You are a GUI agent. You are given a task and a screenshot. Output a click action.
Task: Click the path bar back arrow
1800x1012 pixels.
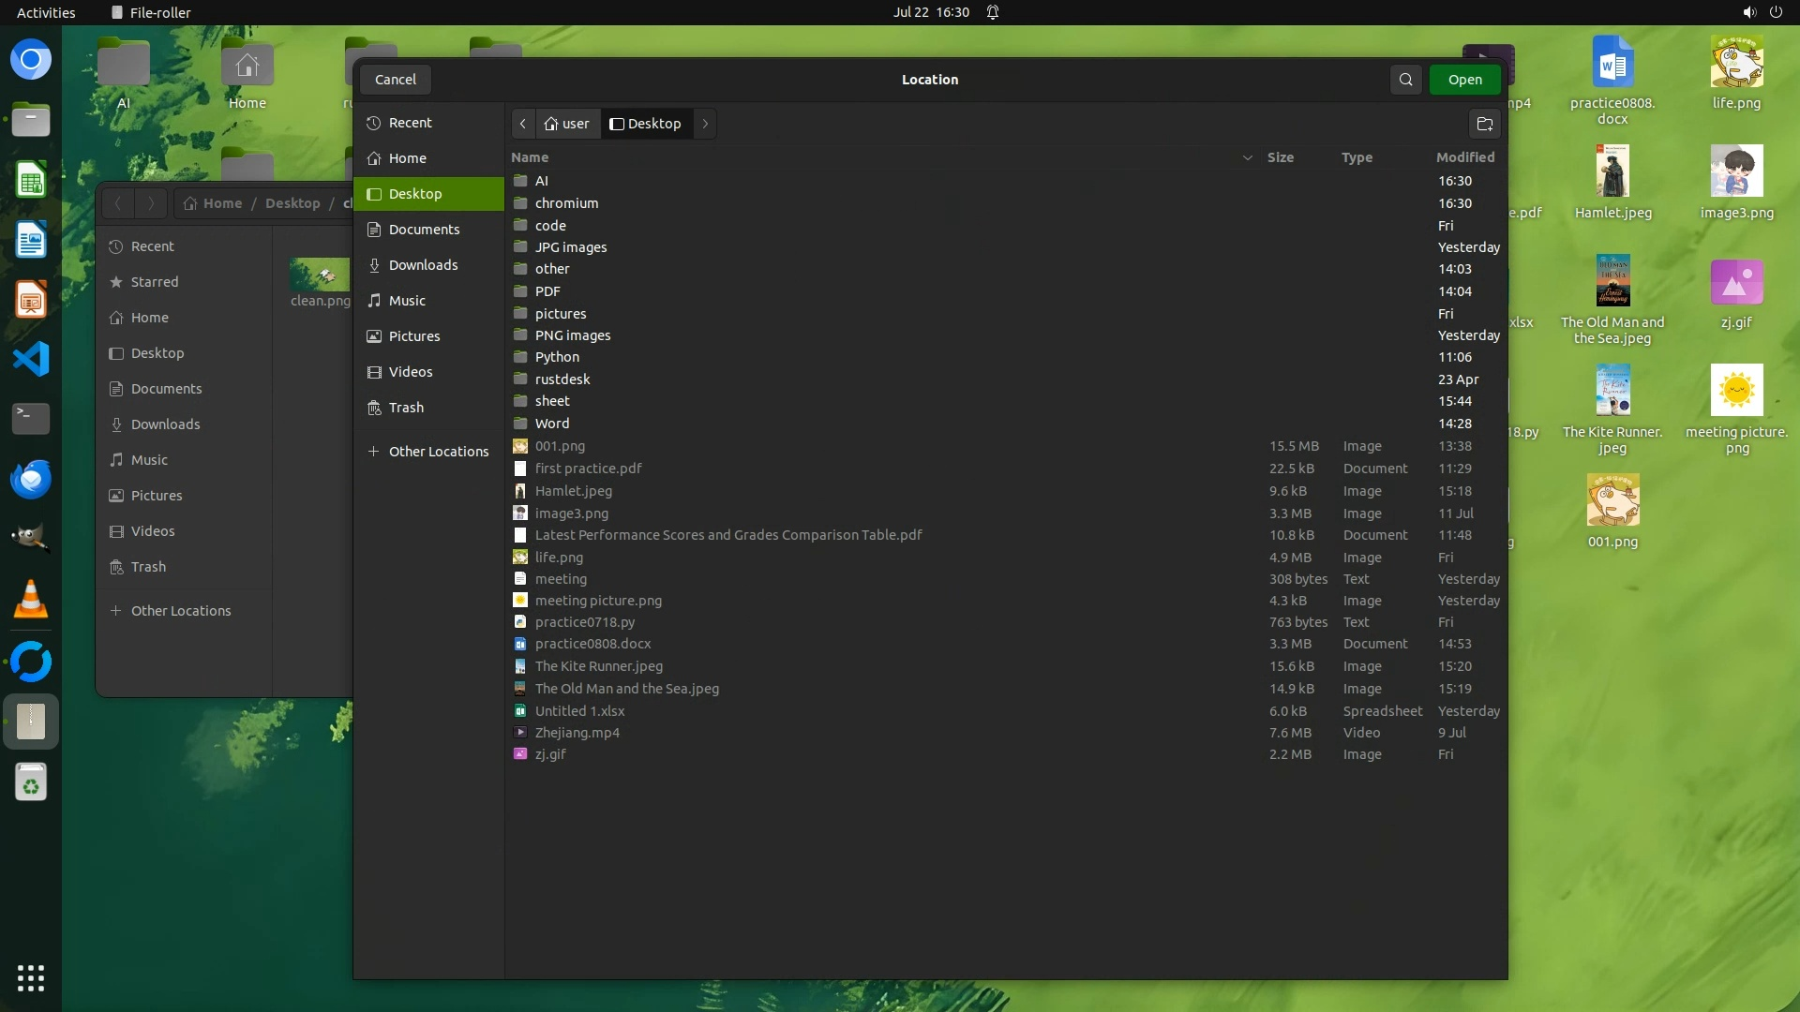(523, 124)
